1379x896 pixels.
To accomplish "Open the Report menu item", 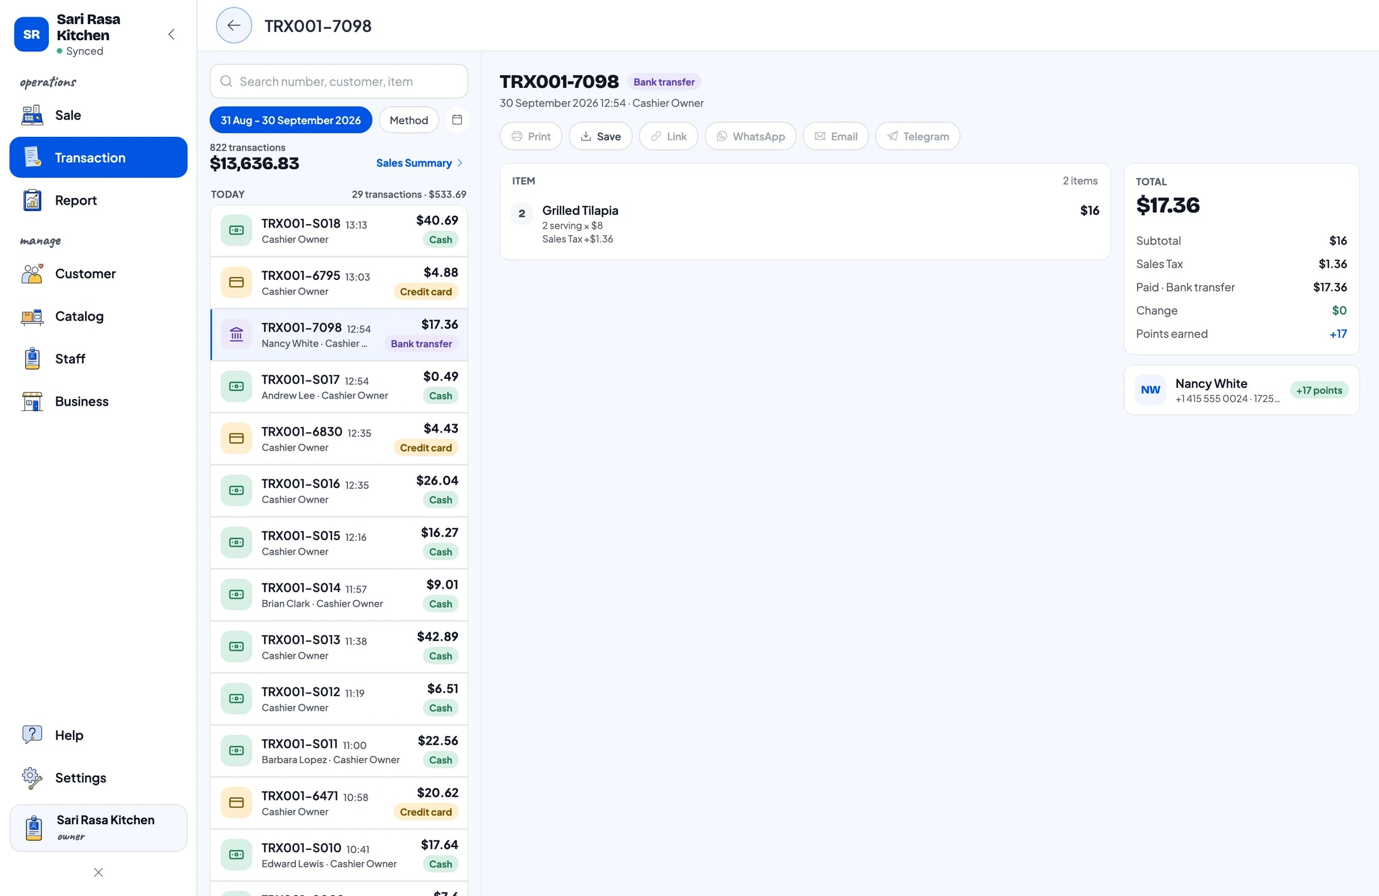I will (x=98, y=200).
